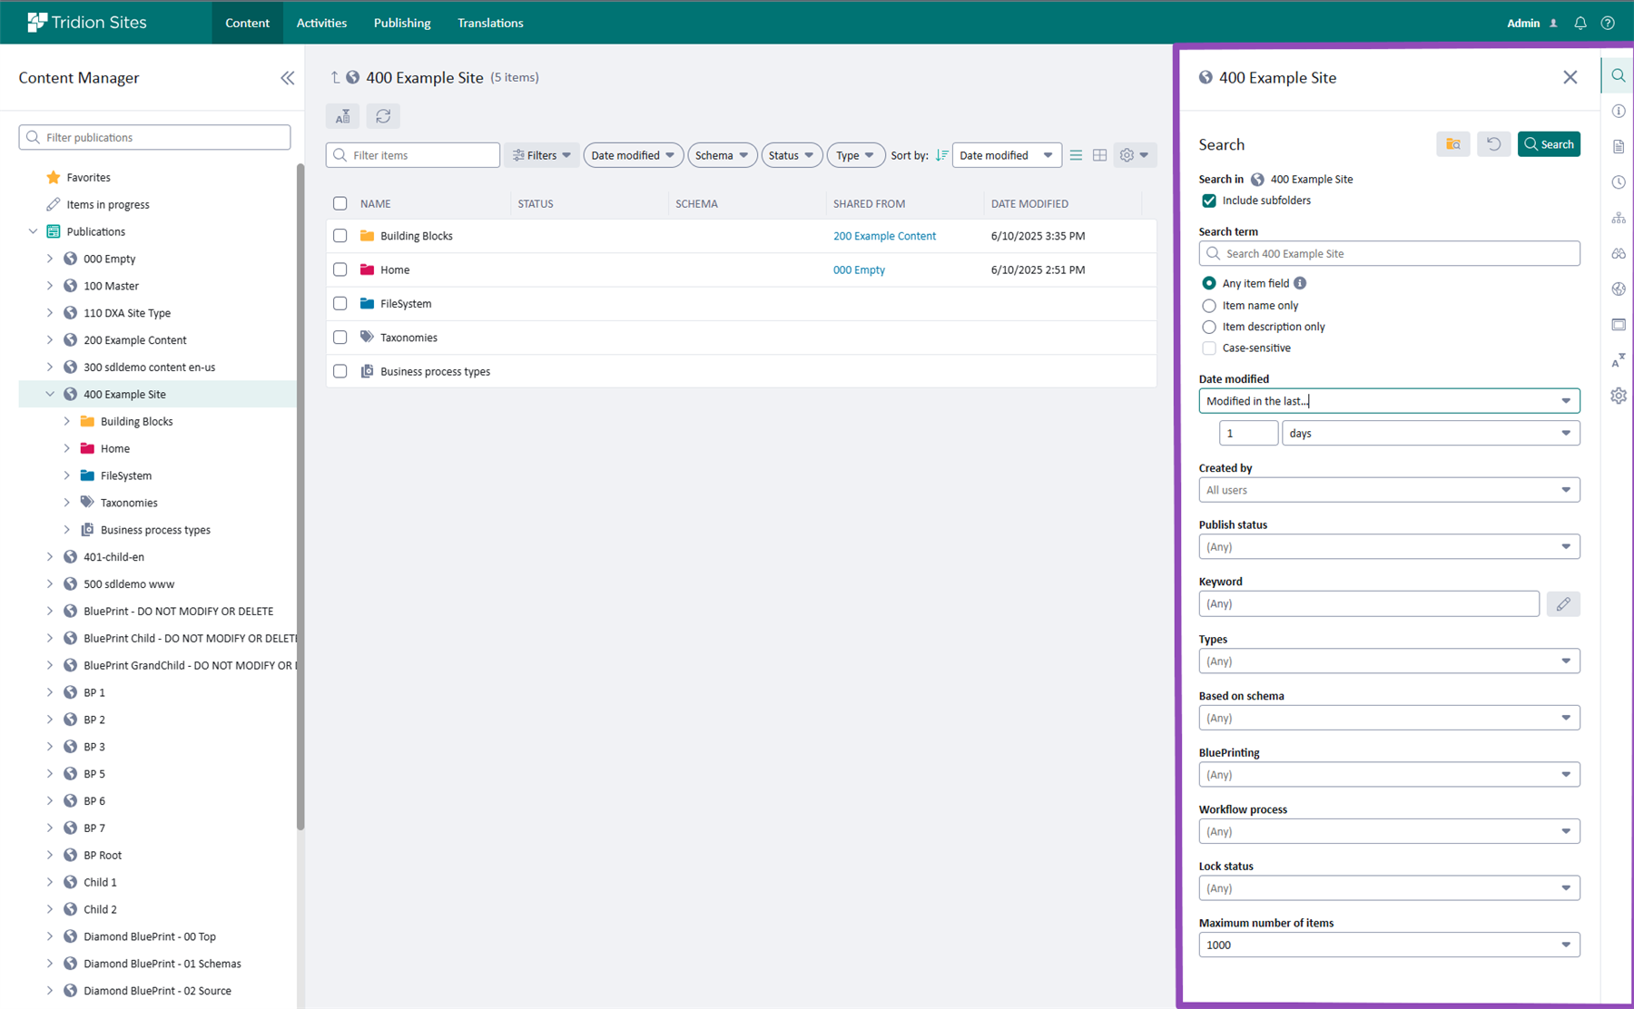Open the info panel sidebar icon

tap(1619, 111)
